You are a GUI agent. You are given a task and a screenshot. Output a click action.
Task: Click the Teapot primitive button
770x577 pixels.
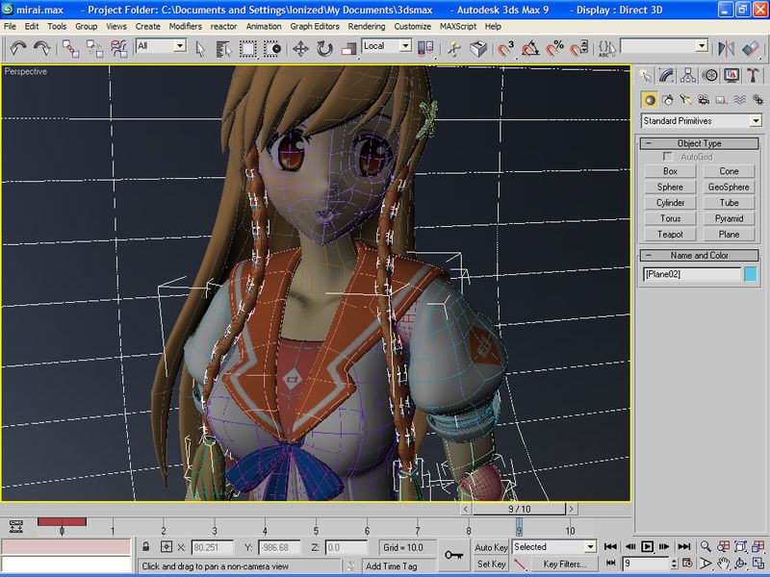pyautogui.click(x=670, y=234)
